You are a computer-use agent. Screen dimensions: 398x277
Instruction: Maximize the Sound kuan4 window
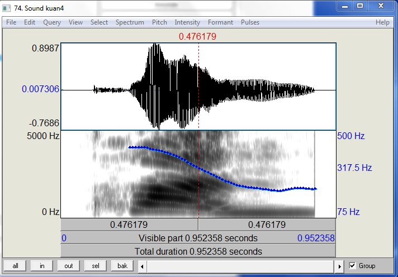[360, 6]
